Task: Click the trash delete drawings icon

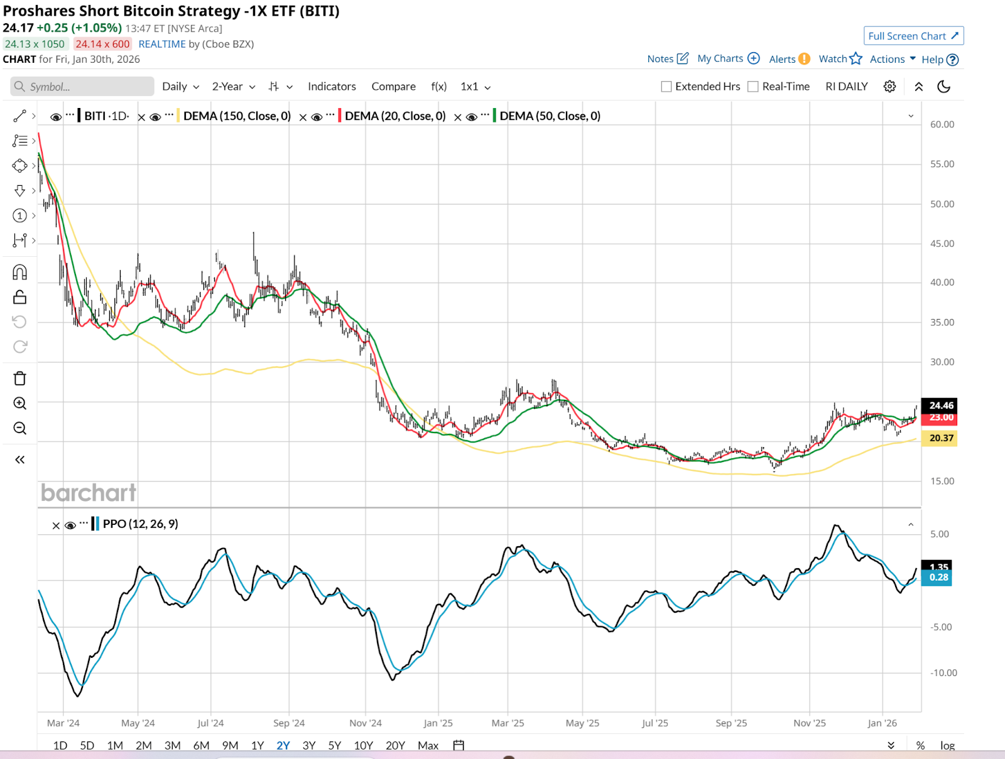Action: coord(19,379)
